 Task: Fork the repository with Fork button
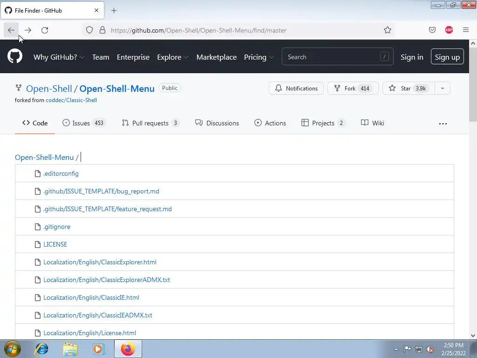point(353,88)
